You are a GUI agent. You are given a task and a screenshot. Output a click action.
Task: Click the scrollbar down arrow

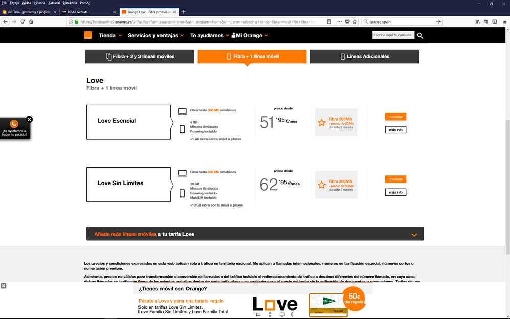[507, 316]
